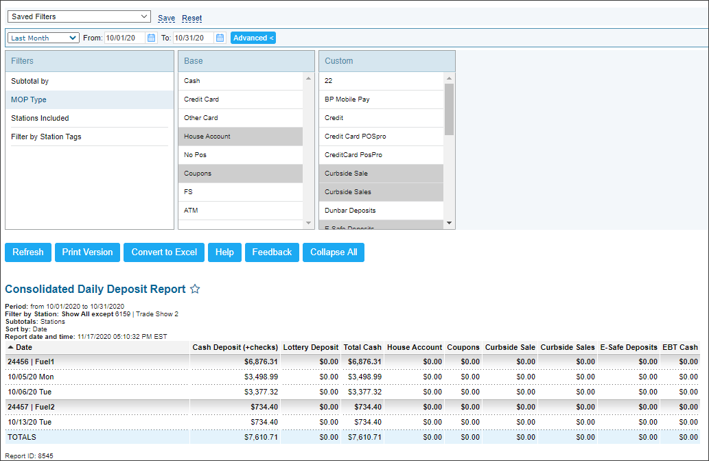The image size is (709, 461).
Task: Collapse the Advanced filter panel
Action: click(x=253, y=38)
